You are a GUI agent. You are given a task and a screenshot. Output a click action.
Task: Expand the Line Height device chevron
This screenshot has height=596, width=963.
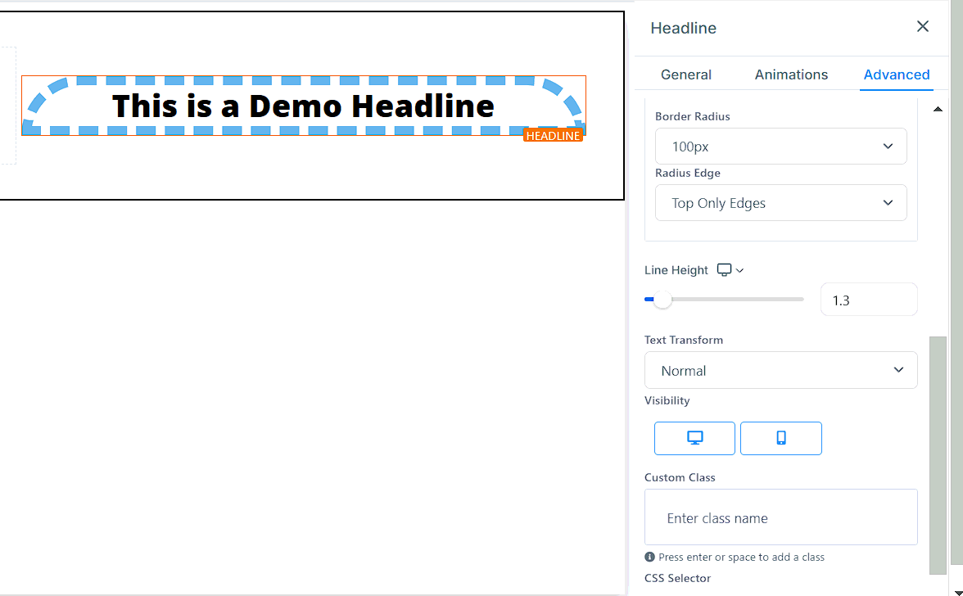click(739, 271)
